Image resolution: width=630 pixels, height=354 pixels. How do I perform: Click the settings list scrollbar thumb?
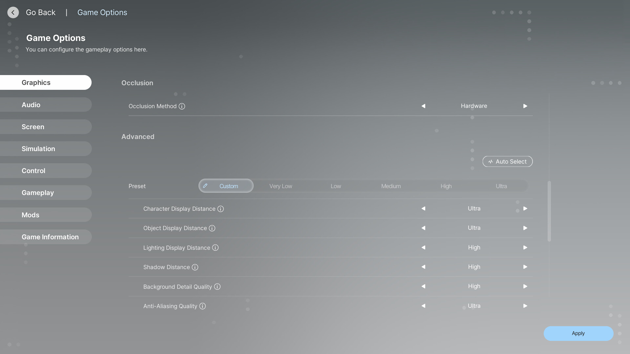(549, 211)
